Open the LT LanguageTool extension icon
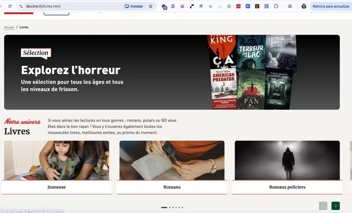The width and height of the screenshot is (352, 213). (x=201, y=6)
